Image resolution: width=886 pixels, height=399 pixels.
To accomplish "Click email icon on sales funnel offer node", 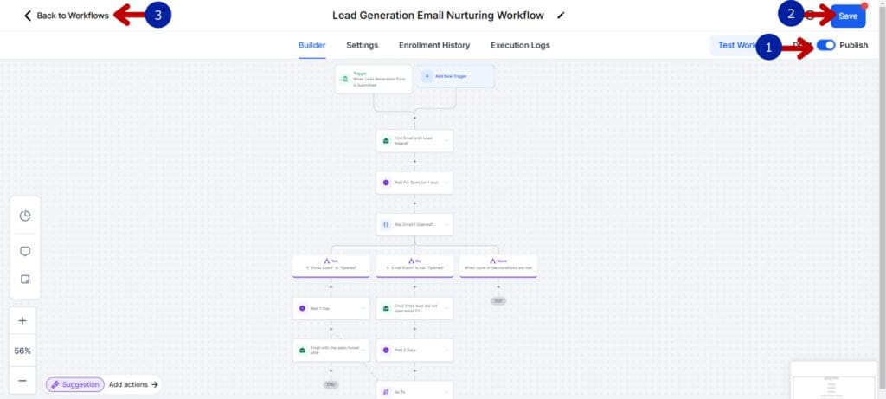I will point(302,351).
